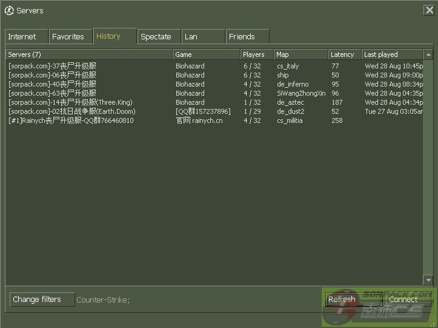
Task: Switch to the Internet tab
Action: tap(27, 36)
